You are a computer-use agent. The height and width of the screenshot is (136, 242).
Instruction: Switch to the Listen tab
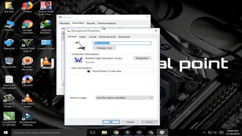click(82, 37)
